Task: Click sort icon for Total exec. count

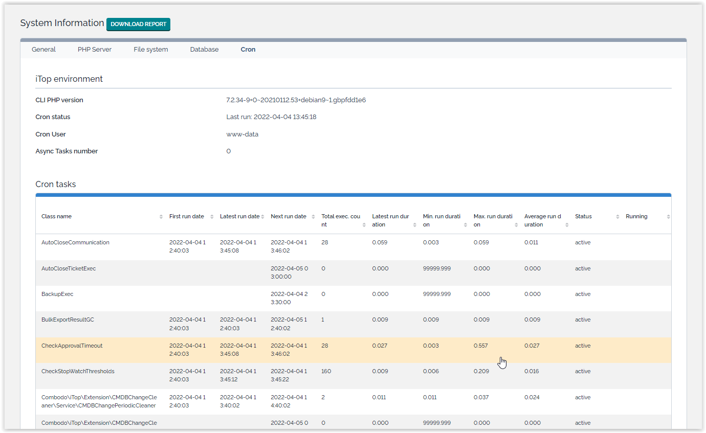Action: 364,225
